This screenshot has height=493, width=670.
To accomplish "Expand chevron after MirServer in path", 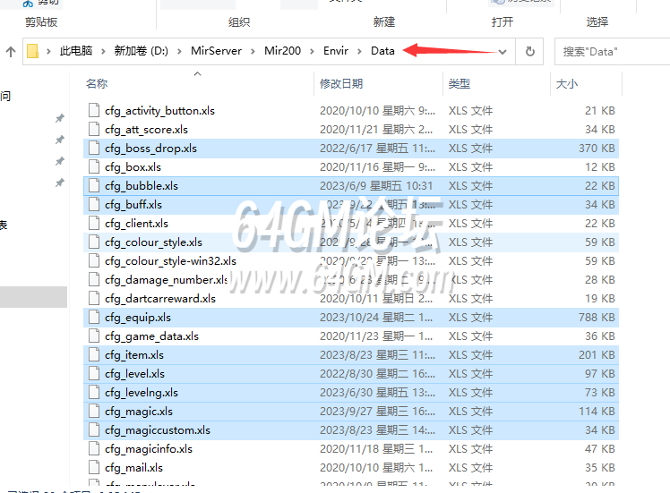I will tap(253, 51).
